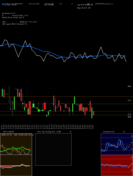Click the 'ADX signal: SELL Growing @ 1%' text
Screen dimensions: 133x176
15,24
